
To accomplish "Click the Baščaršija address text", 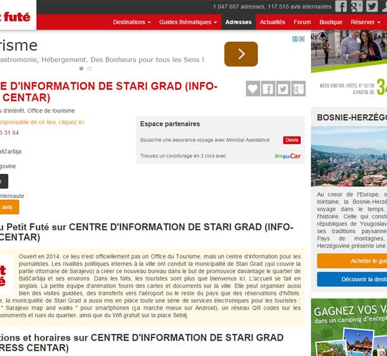I will coord(10,152).
